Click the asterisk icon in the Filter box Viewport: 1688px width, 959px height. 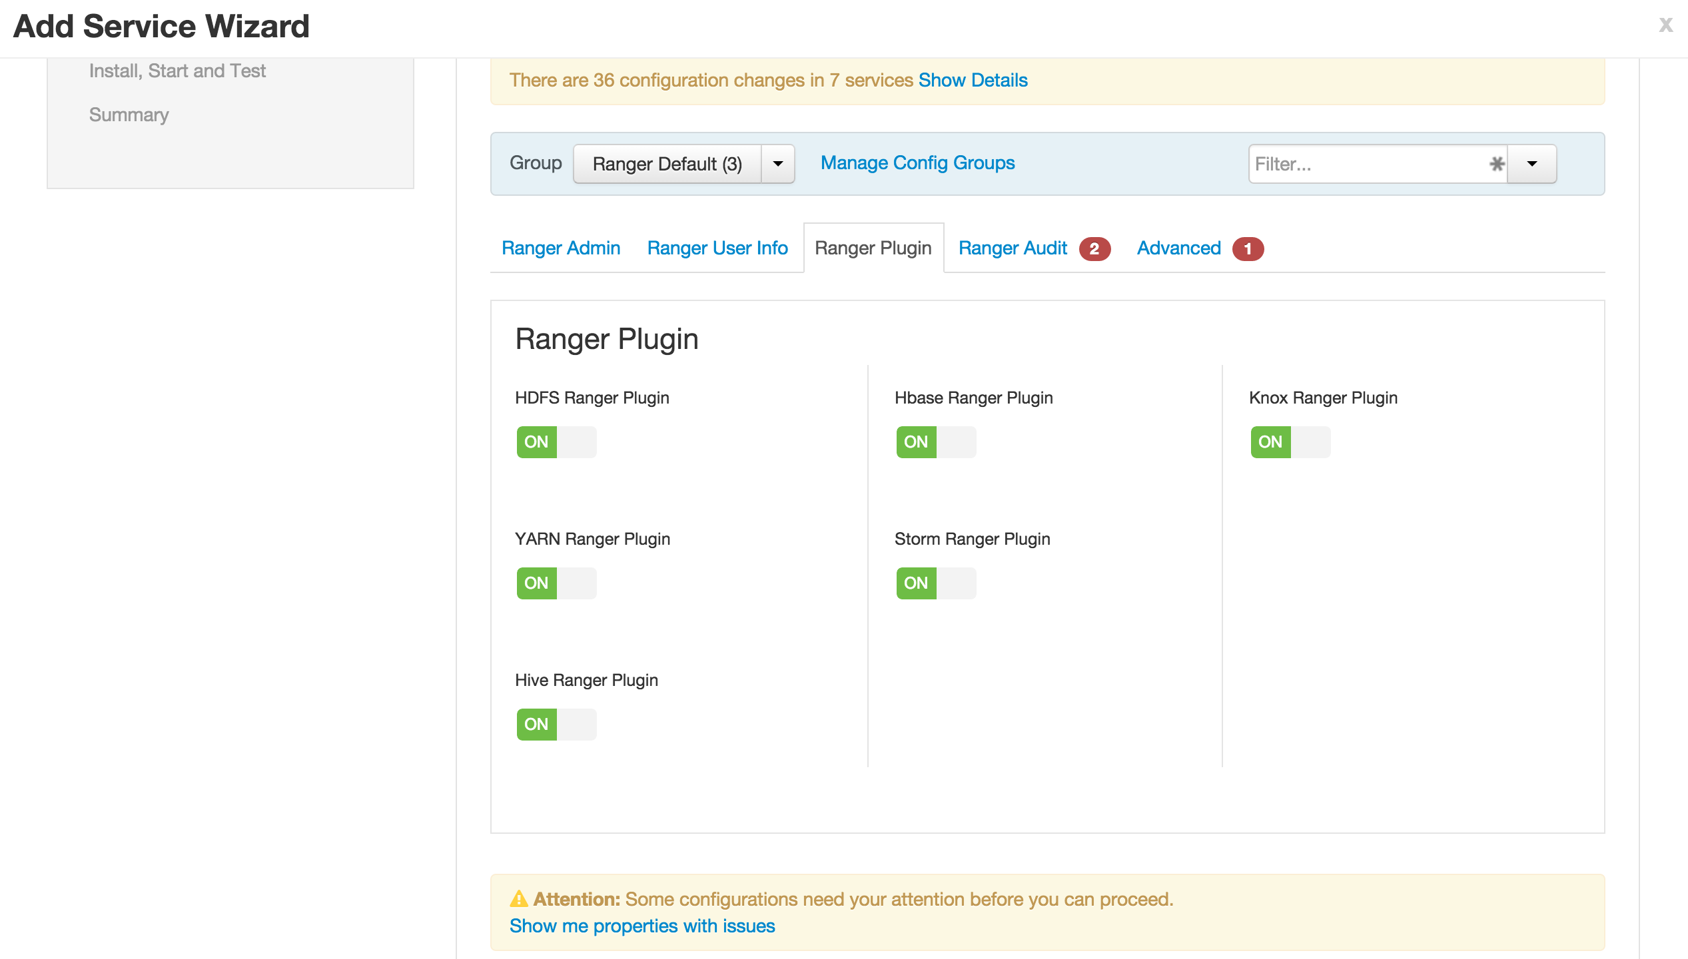coord(1496,164)
